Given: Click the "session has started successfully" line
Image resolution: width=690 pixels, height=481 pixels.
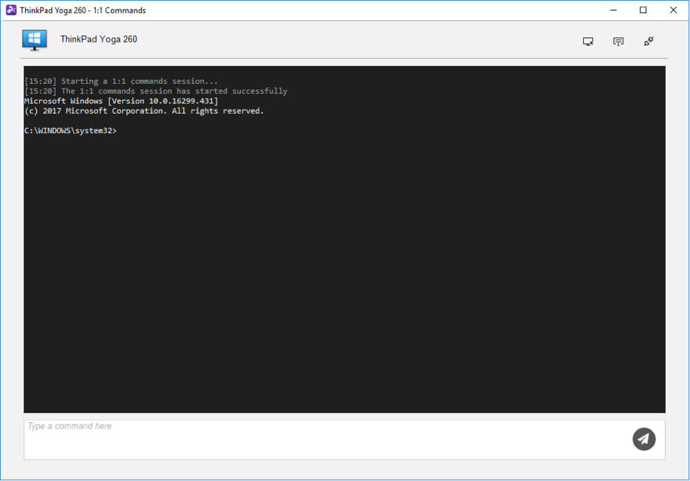Looking at the screenshot, I should coord(155,91).
